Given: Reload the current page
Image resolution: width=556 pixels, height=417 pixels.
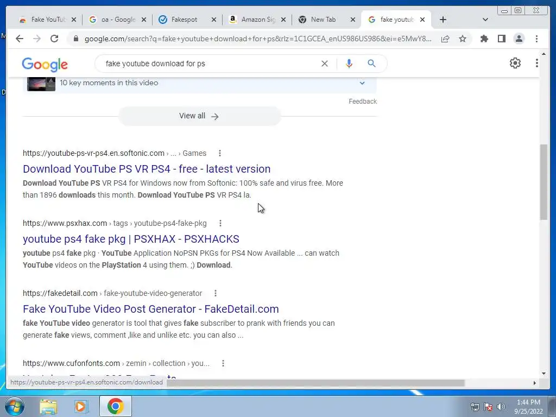Looking at the screenshot, I should tap(54, 39).
